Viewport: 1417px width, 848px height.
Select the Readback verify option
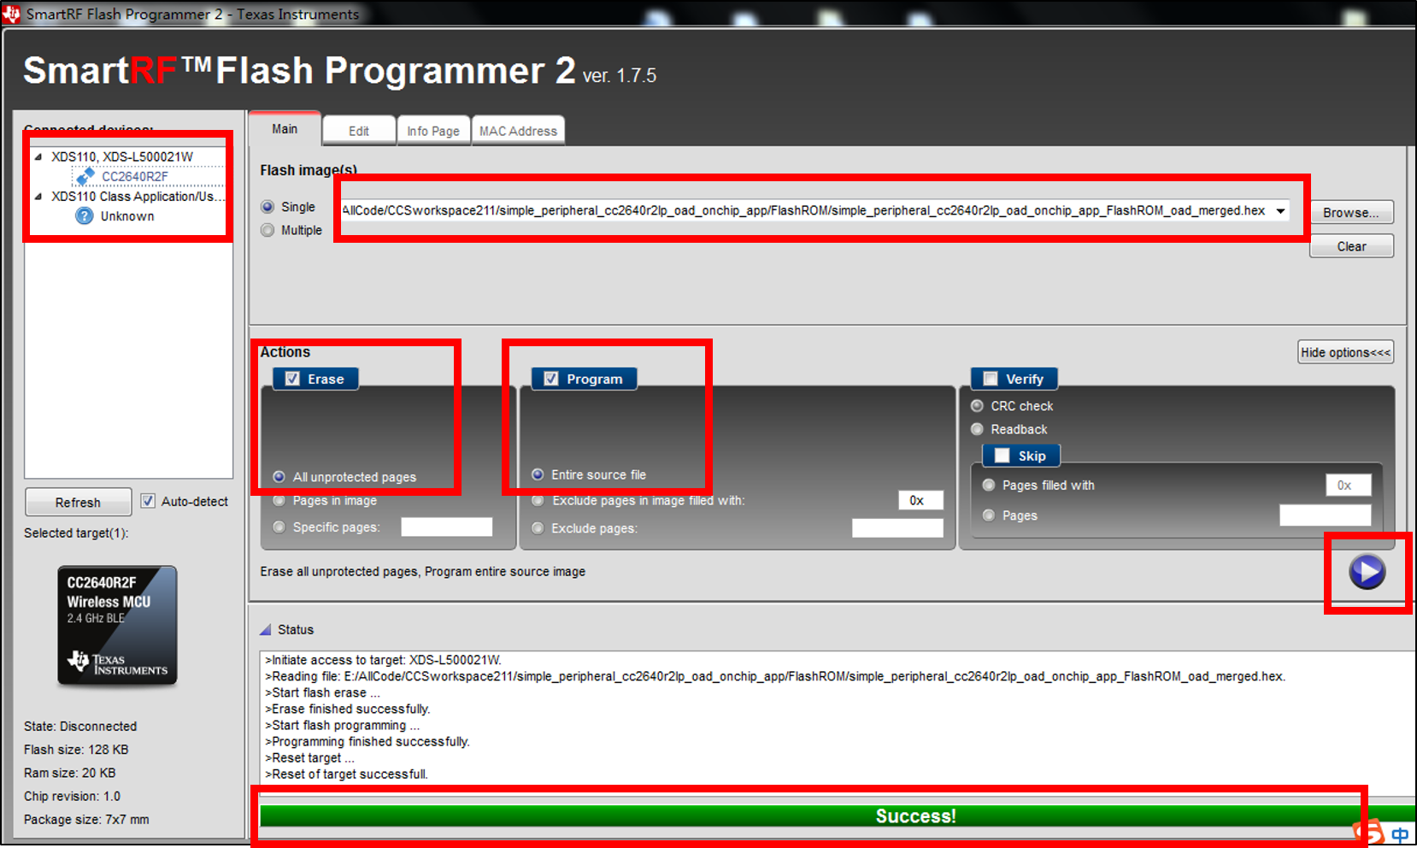[x=977, y=429]
